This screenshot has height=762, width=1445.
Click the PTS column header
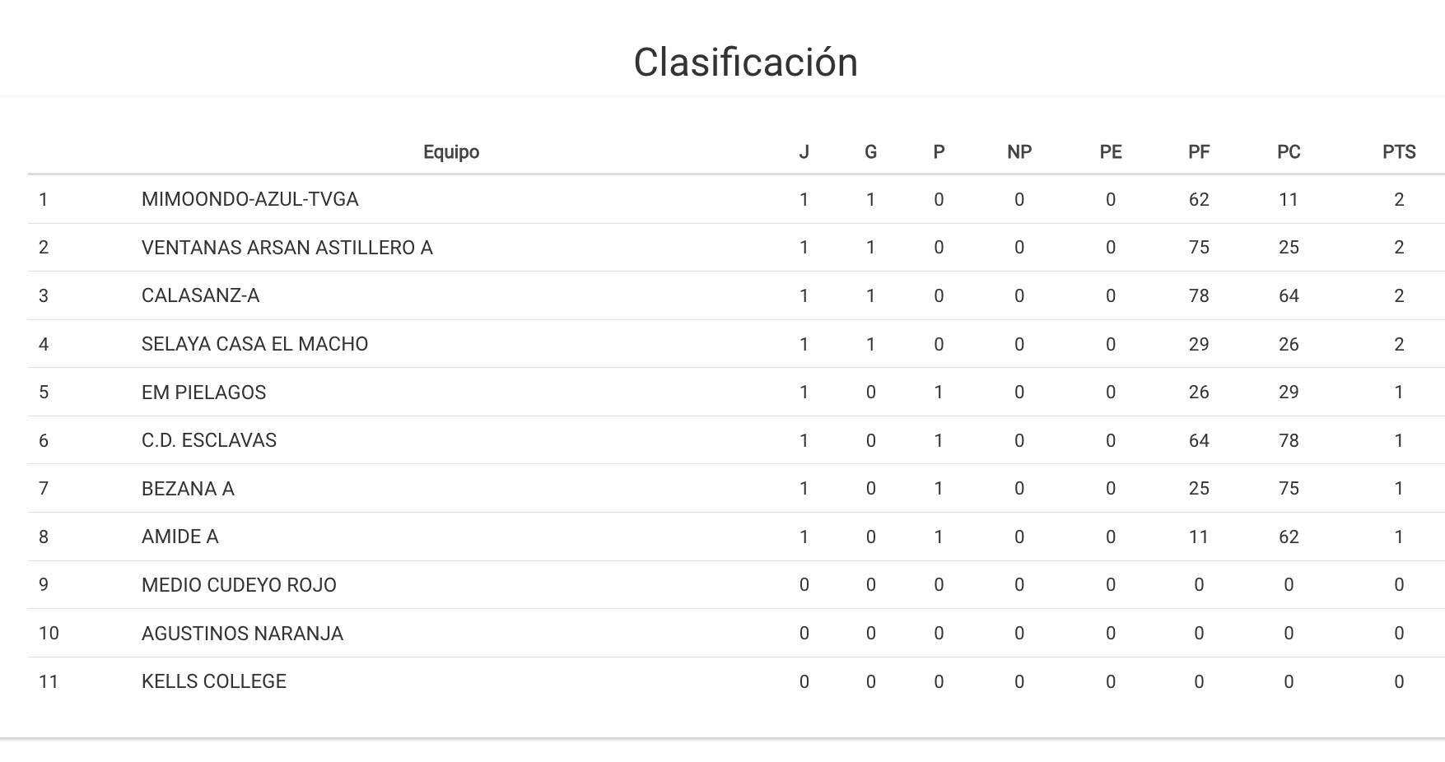1398,152
